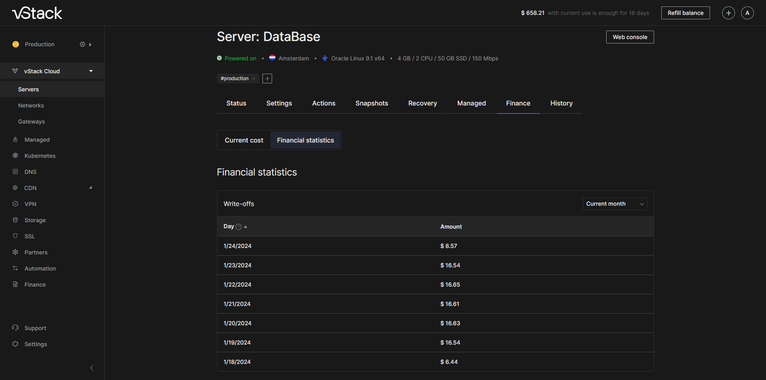The image size is (766, 380).
Task: Remove the #production tag
Action: [254, 78]
